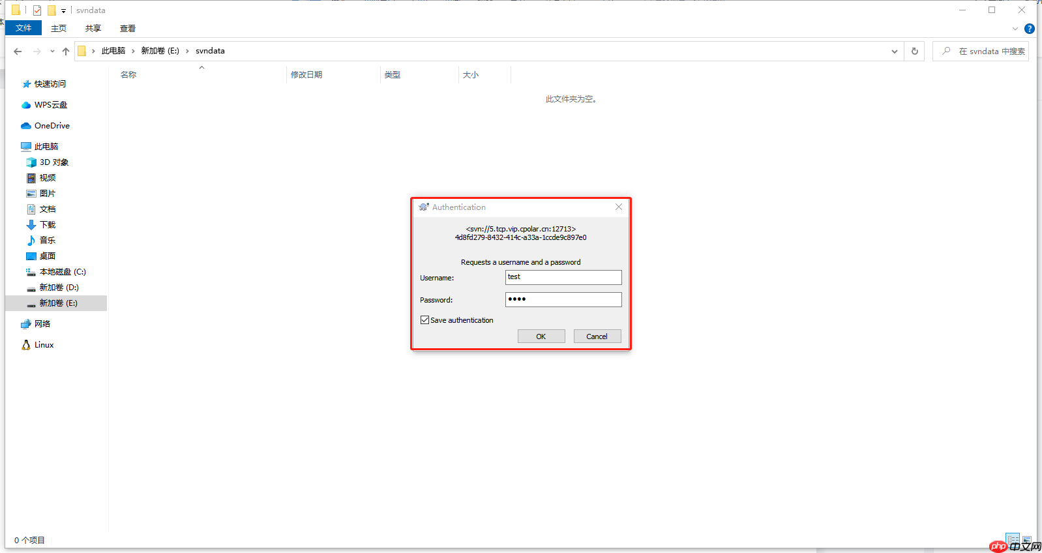Expand chevron after 此电脑 in address bar
This screenshot has height=553, width=1042.
(133, 51)
